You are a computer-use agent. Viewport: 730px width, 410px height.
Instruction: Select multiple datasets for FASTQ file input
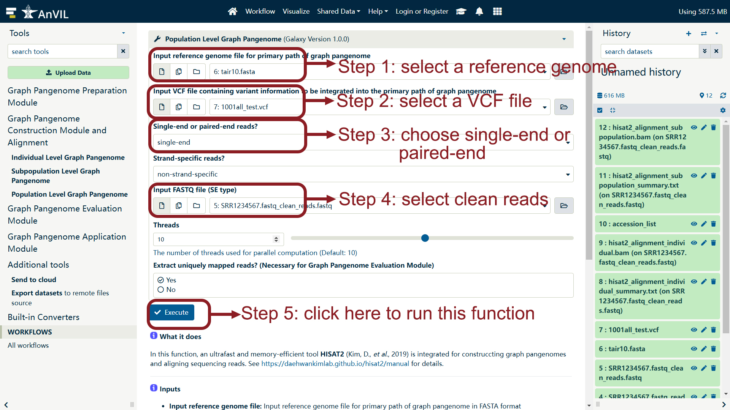[x=179, y=205]
